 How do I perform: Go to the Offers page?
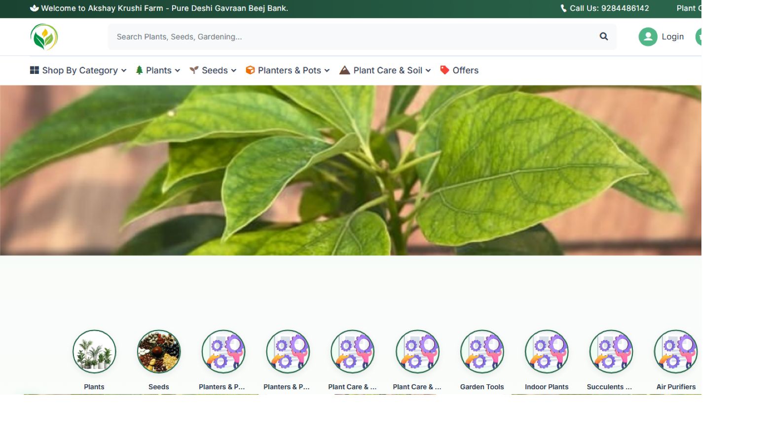tap(459, 70)
